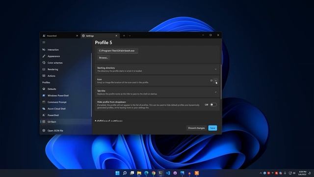
Task: Launch Microsoft Edge from the taskbar
Action: [x=146, y=173]
